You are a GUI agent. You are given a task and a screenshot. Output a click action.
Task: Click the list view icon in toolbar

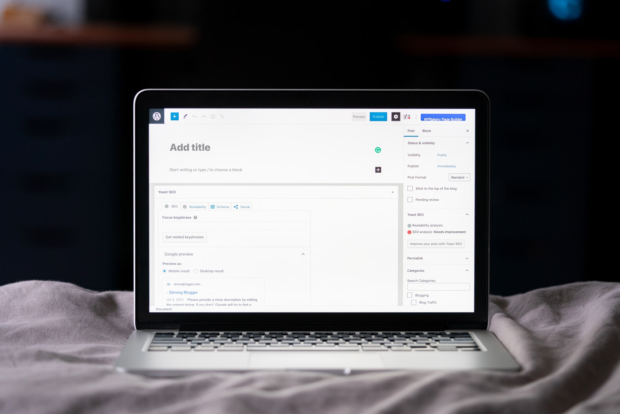point(222,116)
